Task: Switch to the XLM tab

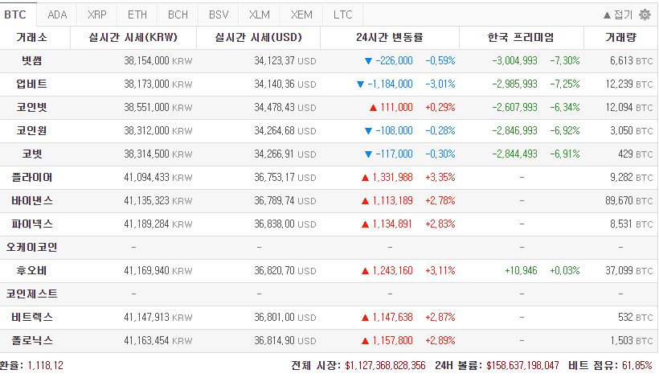Action: (x=260, y=14)
